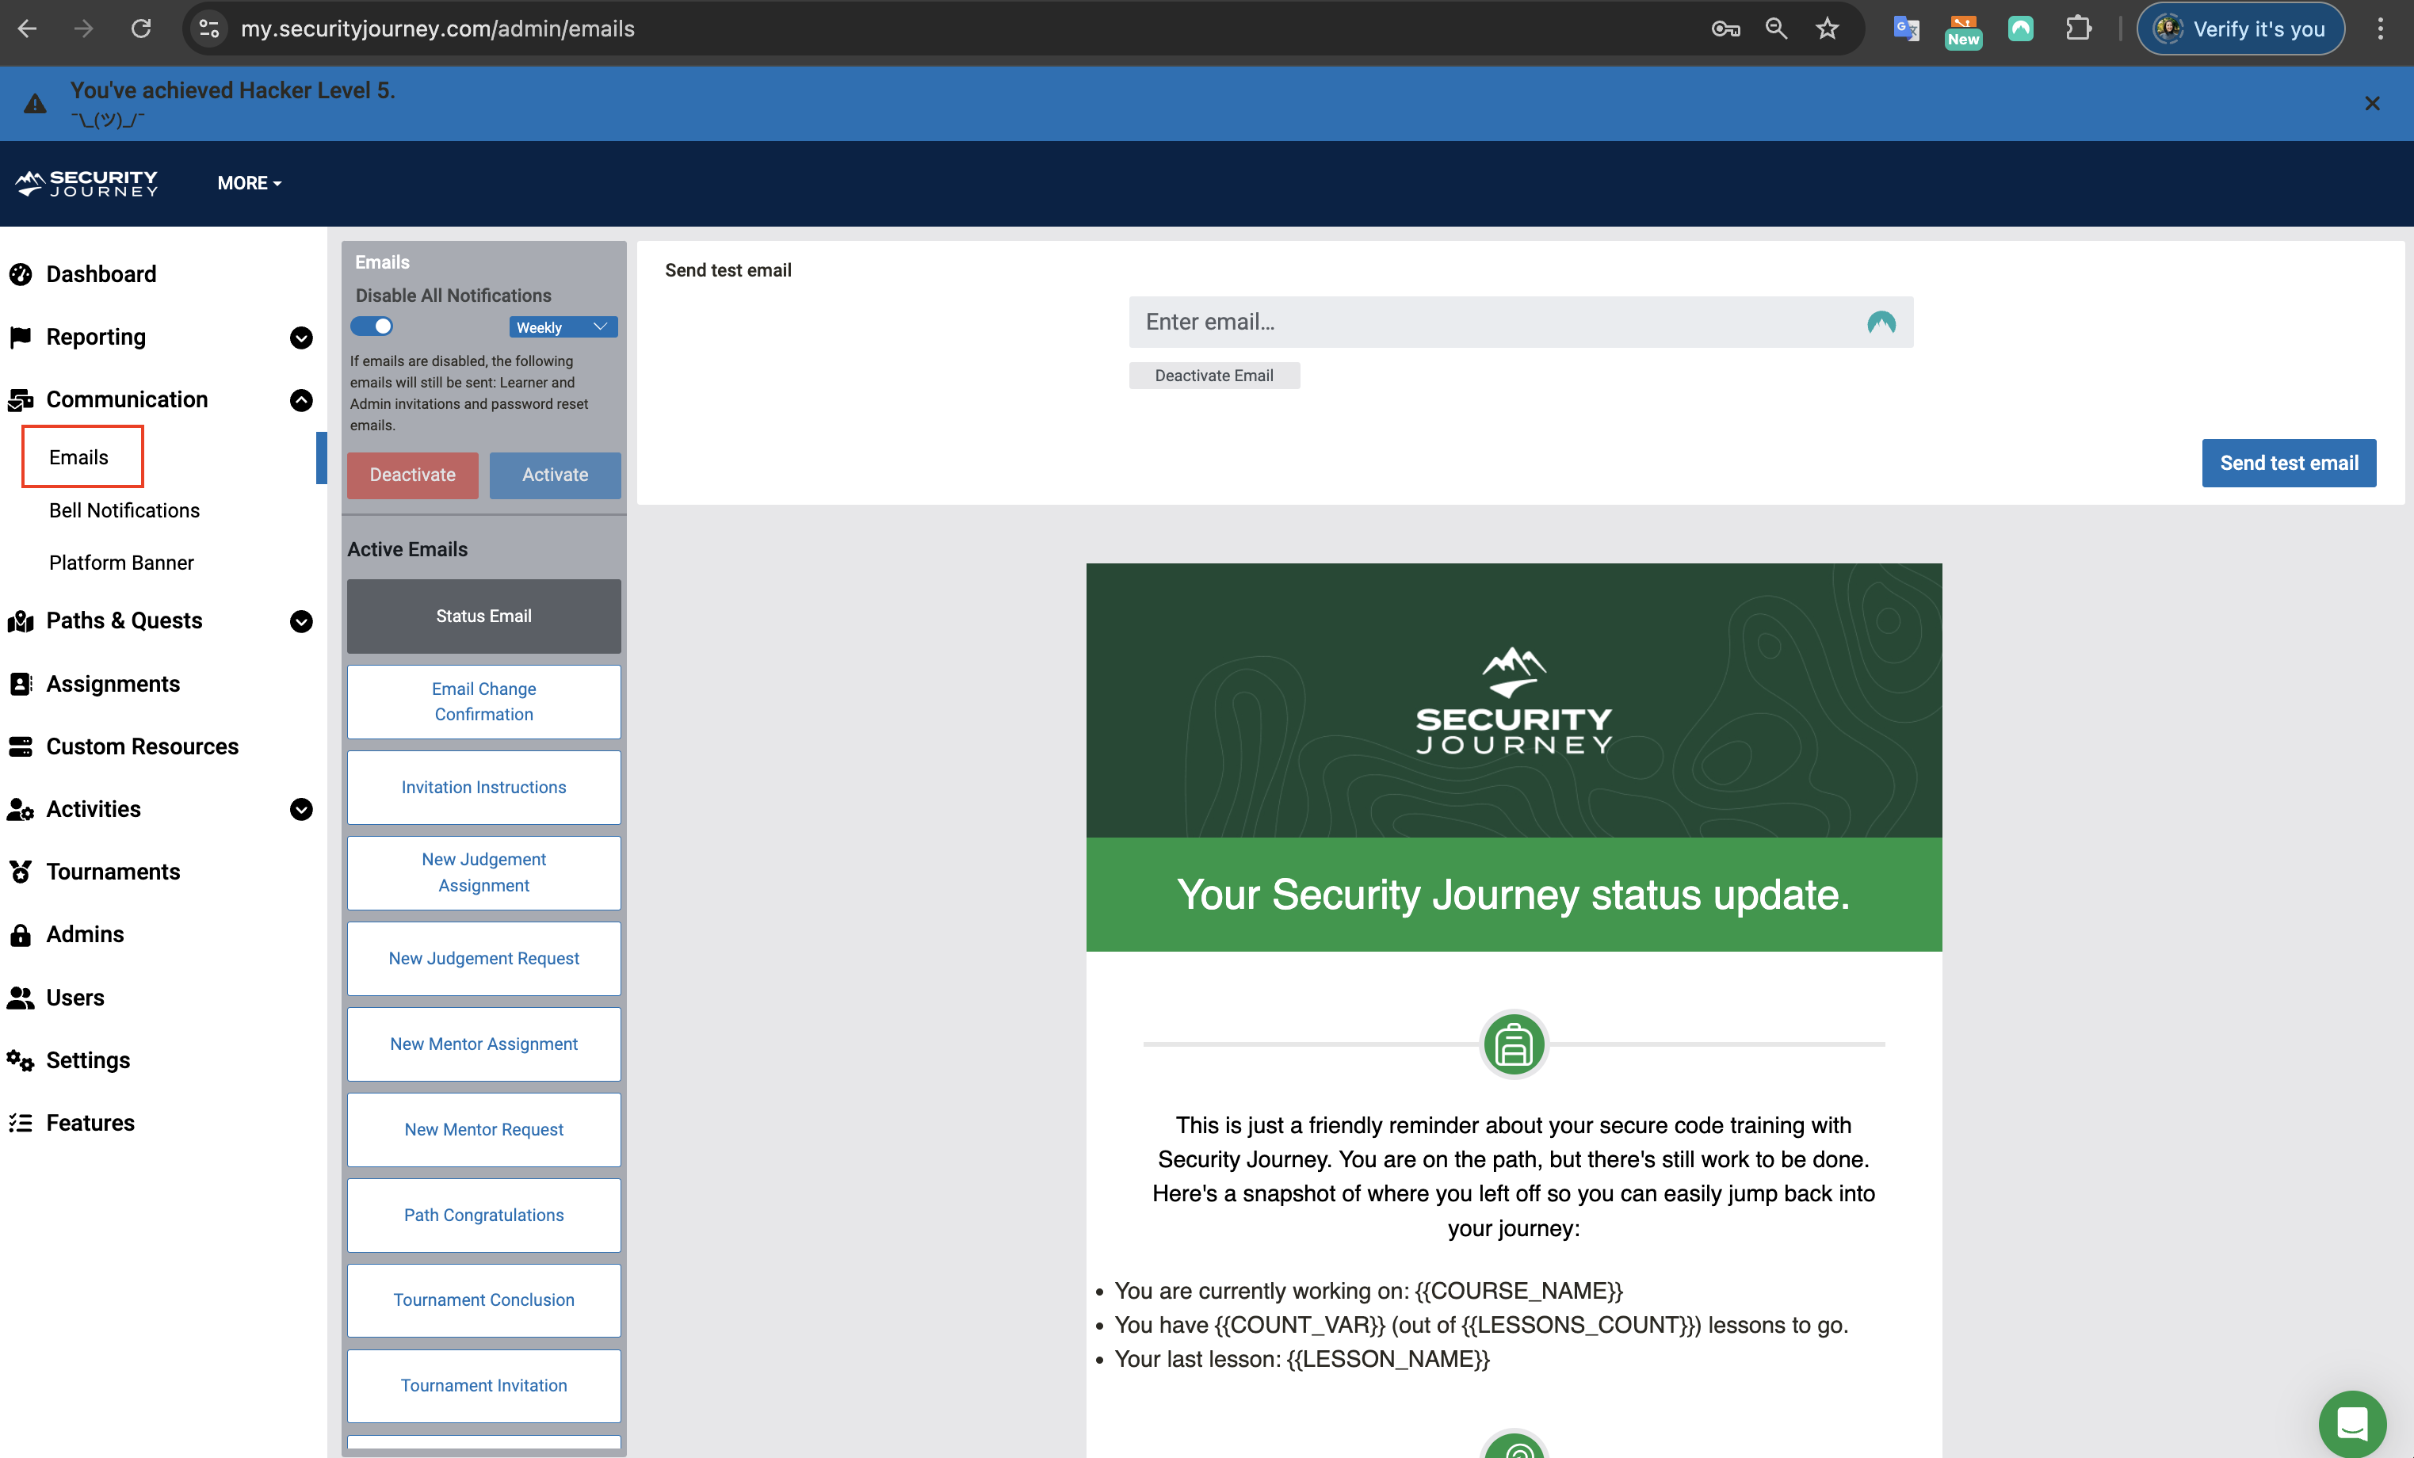Toggle the Disable All Notifications switch
Image resolution: width=2414 pixels, height=1458 pixels.
372,326
